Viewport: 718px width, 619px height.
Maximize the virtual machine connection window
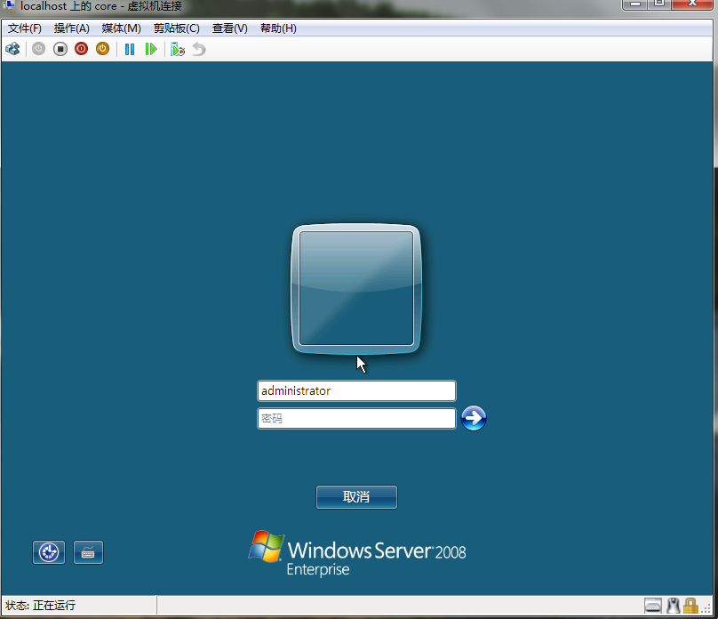click(659, 4)
